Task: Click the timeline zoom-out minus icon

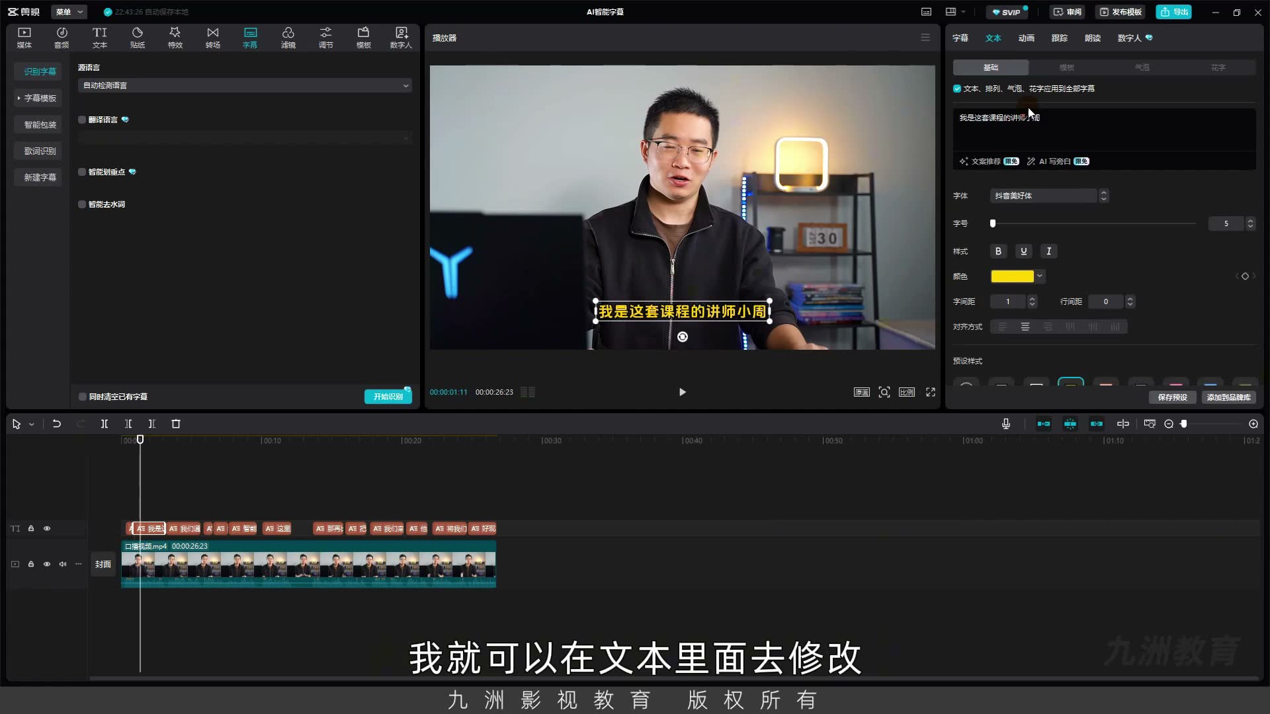Action: [1169, 424]
